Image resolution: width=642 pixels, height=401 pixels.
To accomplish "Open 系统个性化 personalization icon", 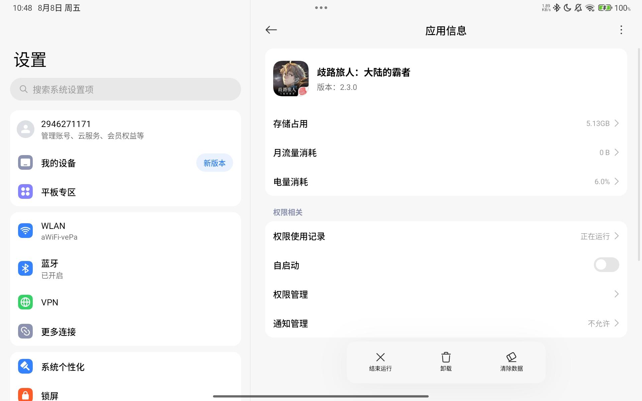I will click(x=25, y=367).
